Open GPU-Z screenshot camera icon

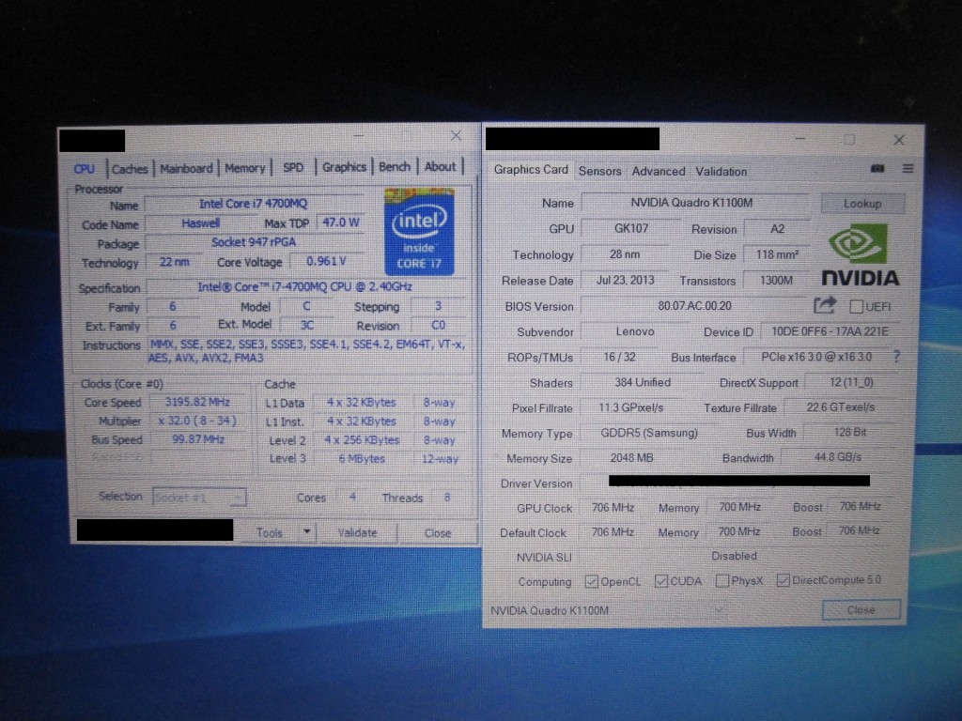[x=877, y=169]
